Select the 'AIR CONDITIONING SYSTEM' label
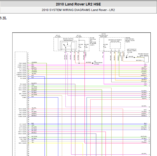 (98, 63)
